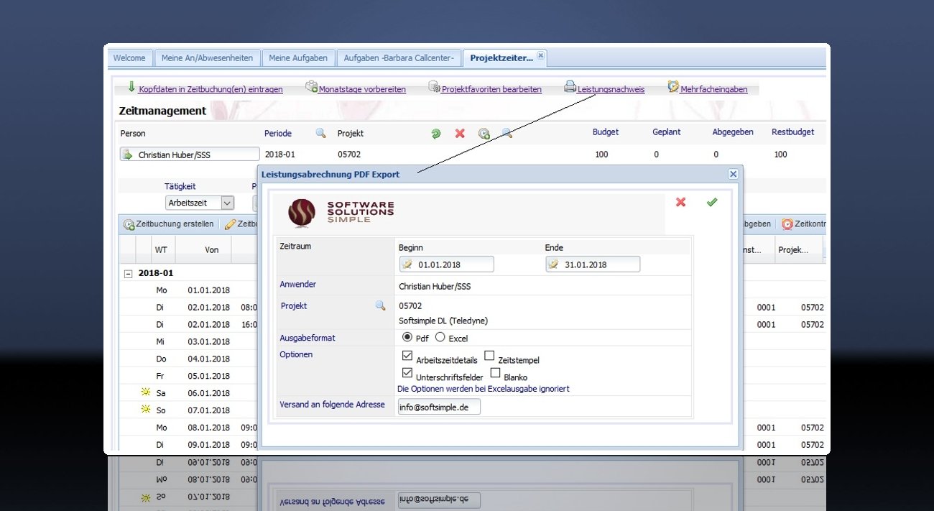Select the Pdf output format
The height and width of the screenshot is (511, 934).
[407, 337]
